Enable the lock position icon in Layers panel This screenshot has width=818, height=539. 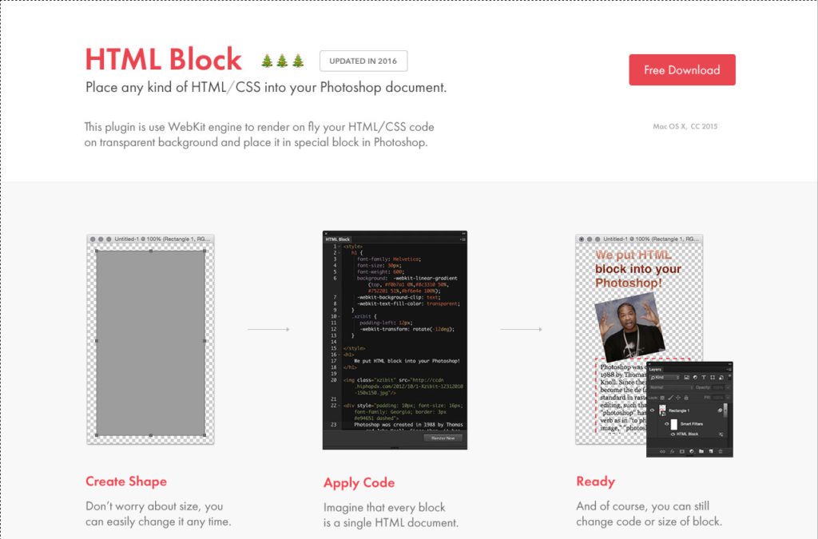pos(680,398)
